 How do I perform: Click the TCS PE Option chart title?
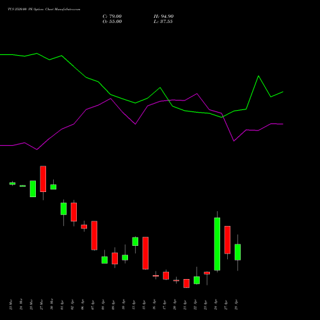(x=44, y=9)
